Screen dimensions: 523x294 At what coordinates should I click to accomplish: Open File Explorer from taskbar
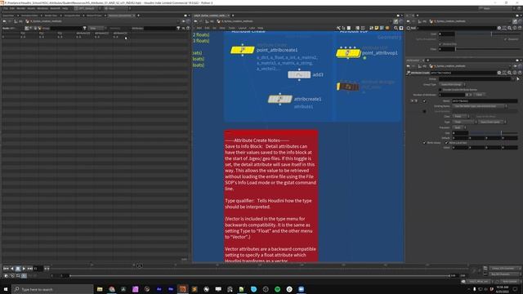pyautogui.click(x=100, y=289)
